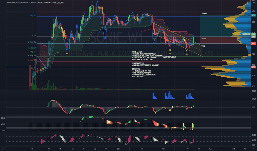Click the 0.382(2.20) Fibonacci level label
The height and width of the screenshot is (151, 257).
tap(32, 55)
